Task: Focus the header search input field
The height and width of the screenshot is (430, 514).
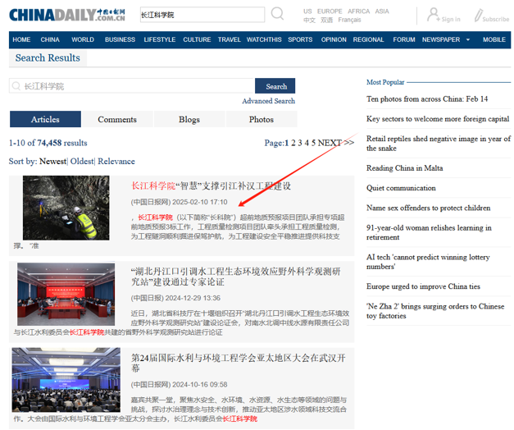Action: (x=202, y=15)
